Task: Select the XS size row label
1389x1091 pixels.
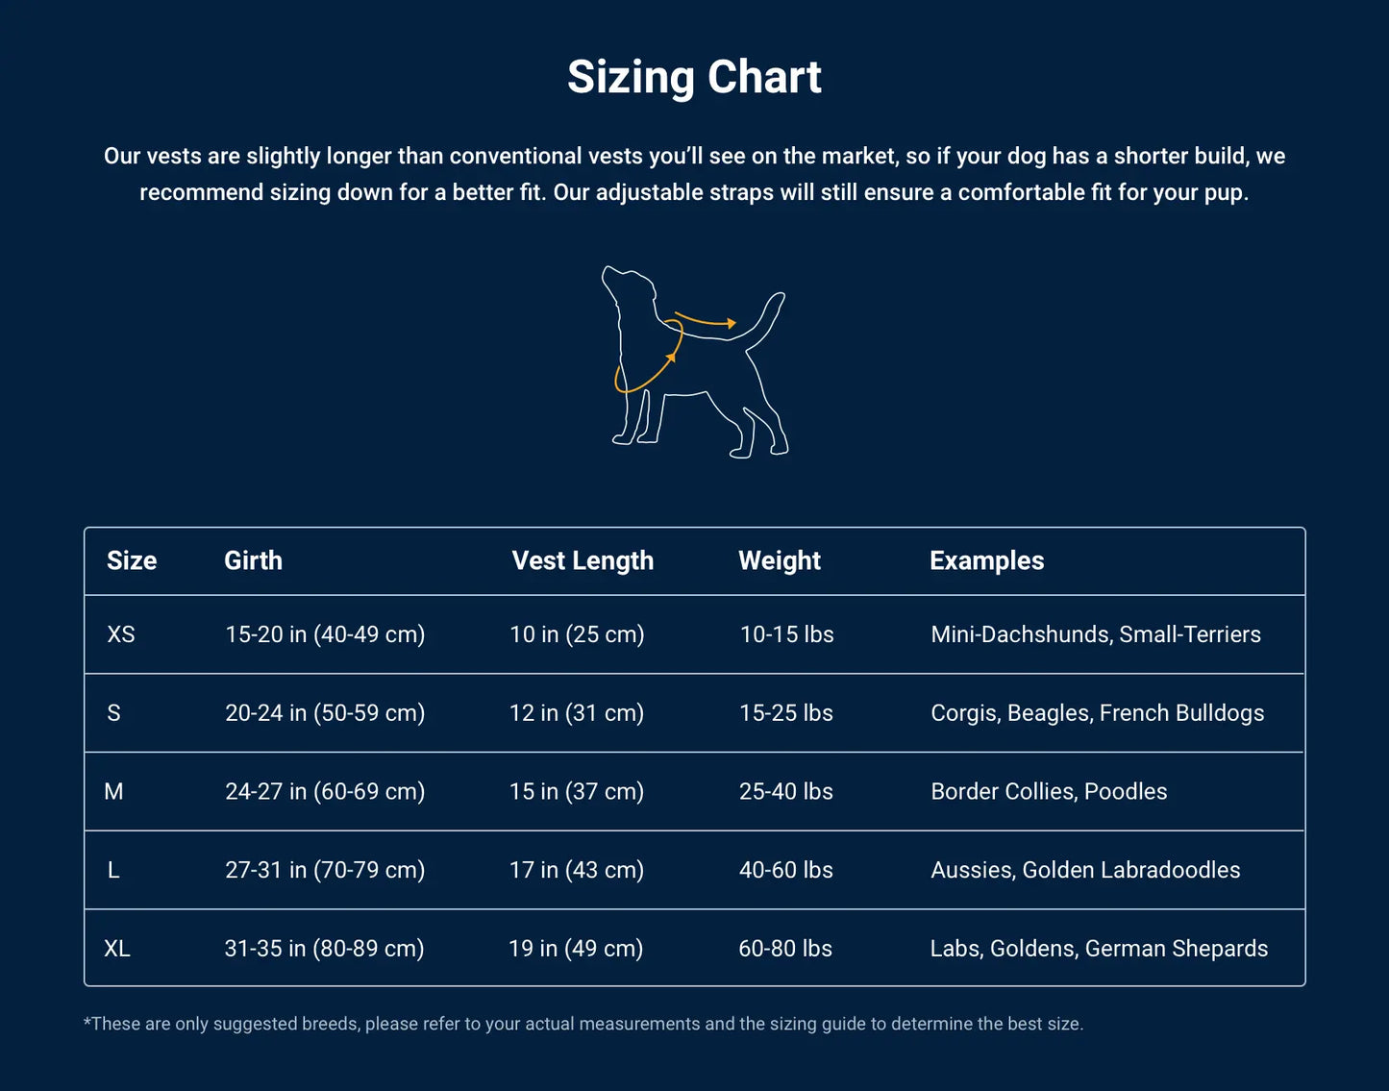Action: pyautogui.click(x=121, y=634)
